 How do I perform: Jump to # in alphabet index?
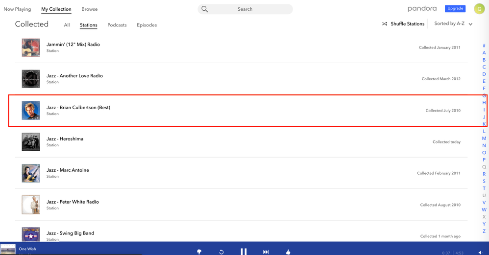pyautogui.click(x=484, y=46)
